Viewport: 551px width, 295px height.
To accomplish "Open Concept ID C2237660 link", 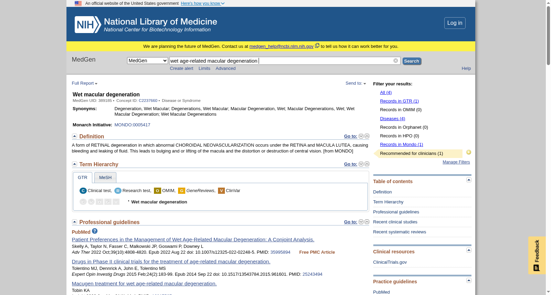I will (148, 101).
